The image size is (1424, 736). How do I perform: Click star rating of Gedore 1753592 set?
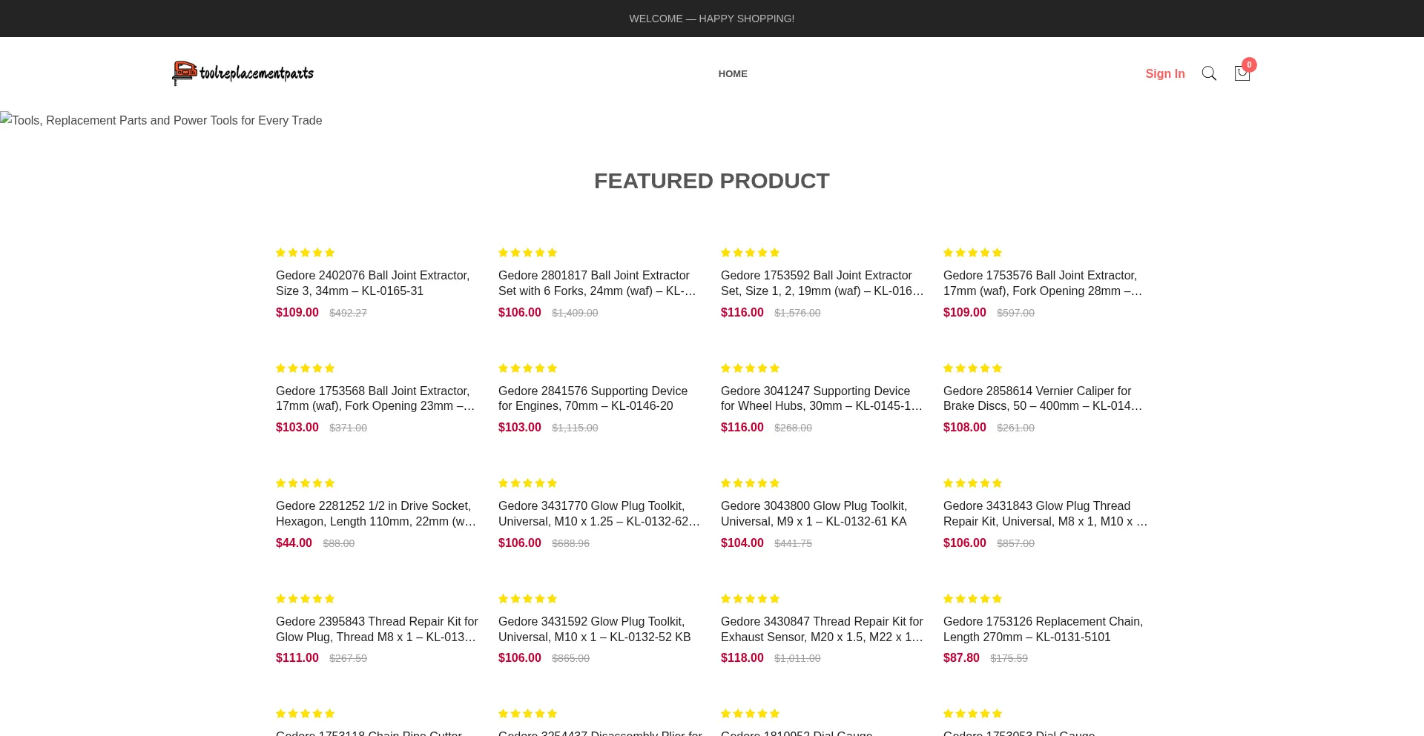750,253
